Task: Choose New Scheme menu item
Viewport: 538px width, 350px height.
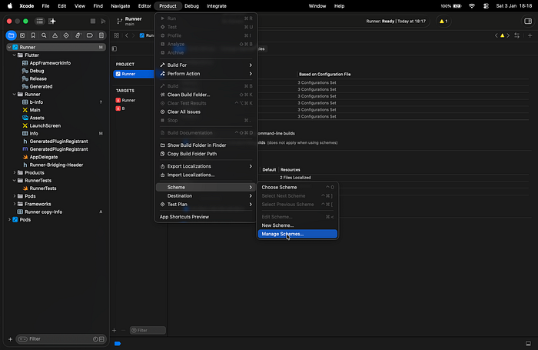Action: (297, 225)
